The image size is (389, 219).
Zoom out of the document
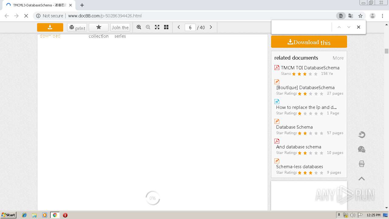pyautogui.click(x=148, y=27)
